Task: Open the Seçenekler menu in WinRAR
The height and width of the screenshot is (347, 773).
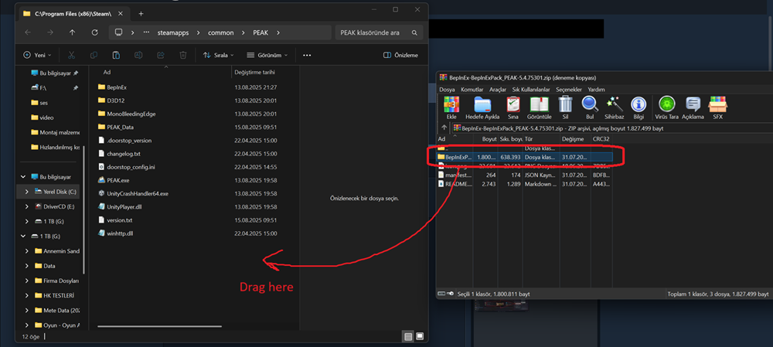Action: coord(569,90)
